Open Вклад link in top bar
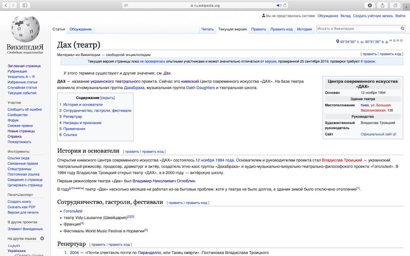Viewport: 410px width, 256px height. pos(345,16)
